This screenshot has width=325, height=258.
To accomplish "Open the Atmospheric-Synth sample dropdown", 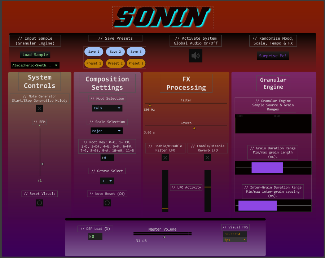I will 35,65.
